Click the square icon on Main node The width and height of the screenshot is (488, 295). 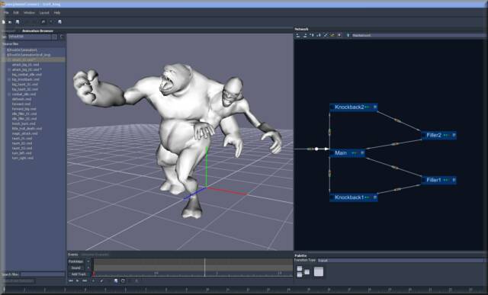tap(362, 153)
